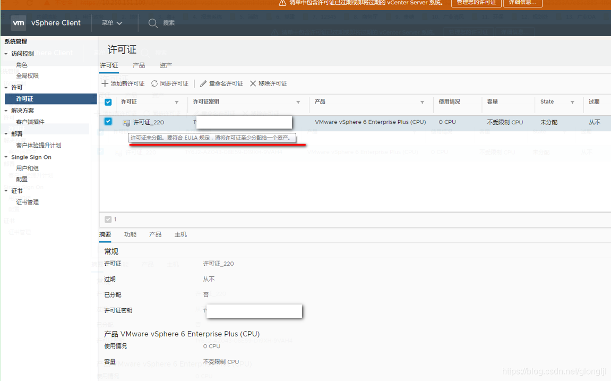Click the 未分配 state cell

549,122
